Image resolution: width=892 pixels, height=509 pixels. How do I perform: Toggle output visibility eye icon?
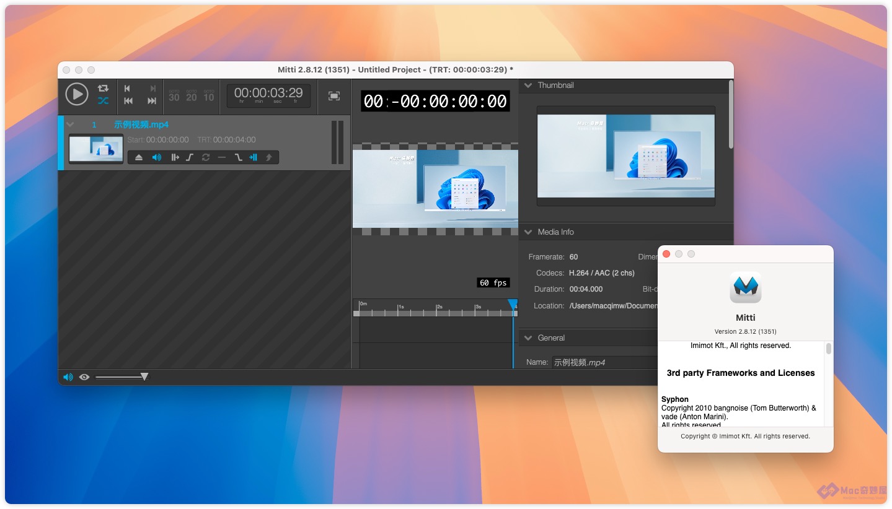click(84, 377)
